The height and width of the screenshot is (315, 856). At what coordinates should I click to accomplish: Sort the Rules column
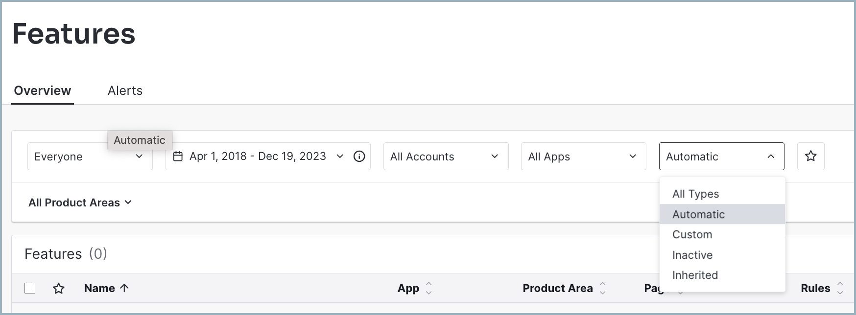click(x=840, y=288)
